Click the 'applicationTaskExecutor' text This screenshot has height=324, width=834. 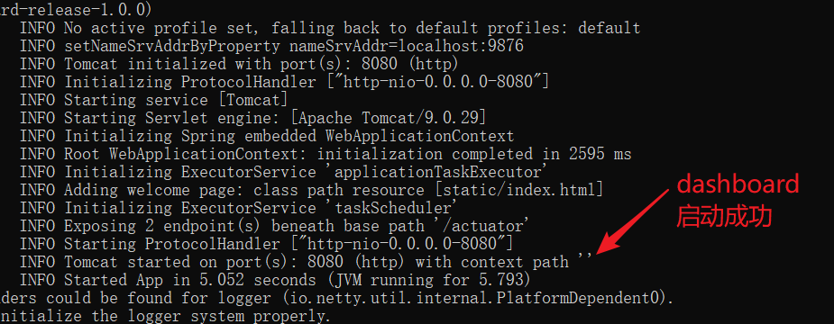pos(438,172)
